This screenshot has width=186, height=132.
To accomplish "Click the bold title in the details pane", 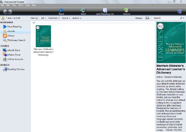I will pyautogui.click(x=171, y=69).
